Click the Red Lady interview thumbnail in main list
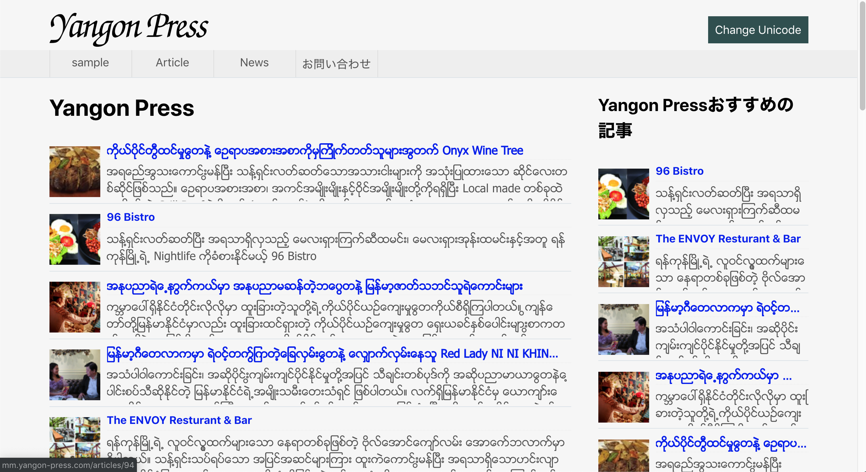The height and width of the screenshot is (472, 866). pos(75,375)
